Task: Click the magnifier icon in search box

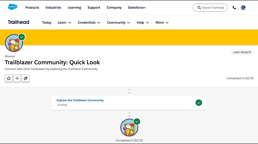Action: pyautogui.click(x=199, y=8)
